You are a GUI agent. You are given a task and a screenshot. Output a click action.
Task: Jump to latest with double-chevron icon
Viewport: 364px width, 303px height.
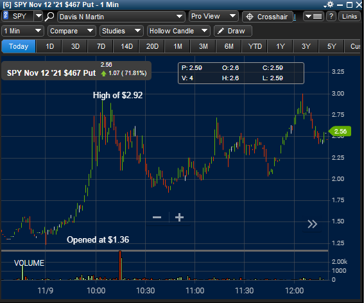point(312,224)
